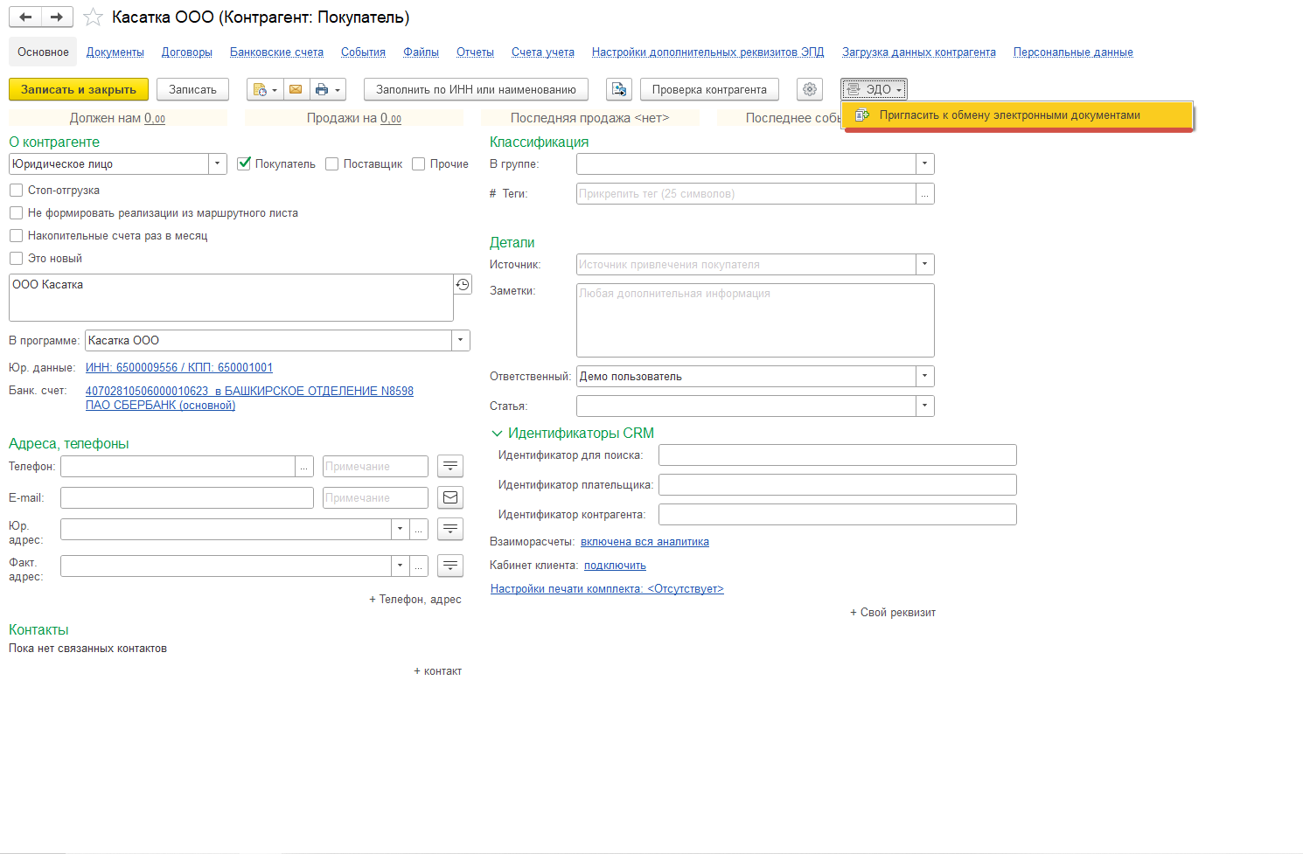Tick the Стоп-отгрузка checkbox
Image resolution: width=1303 pixels, height=854 pixels.
click(x=16, y=190)
